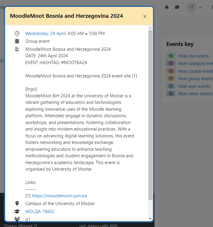Click the clock icon beside event time
The image size is (213, 227).
pyautogui.click(x=17, y=34)
